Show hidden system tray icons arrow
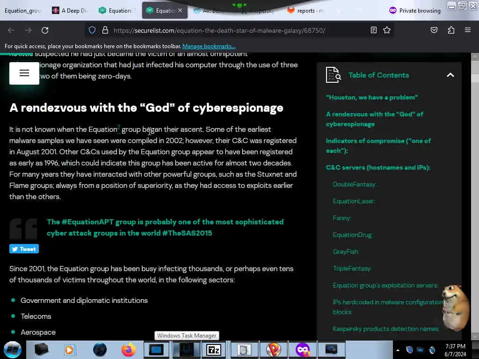 [398, 350]
